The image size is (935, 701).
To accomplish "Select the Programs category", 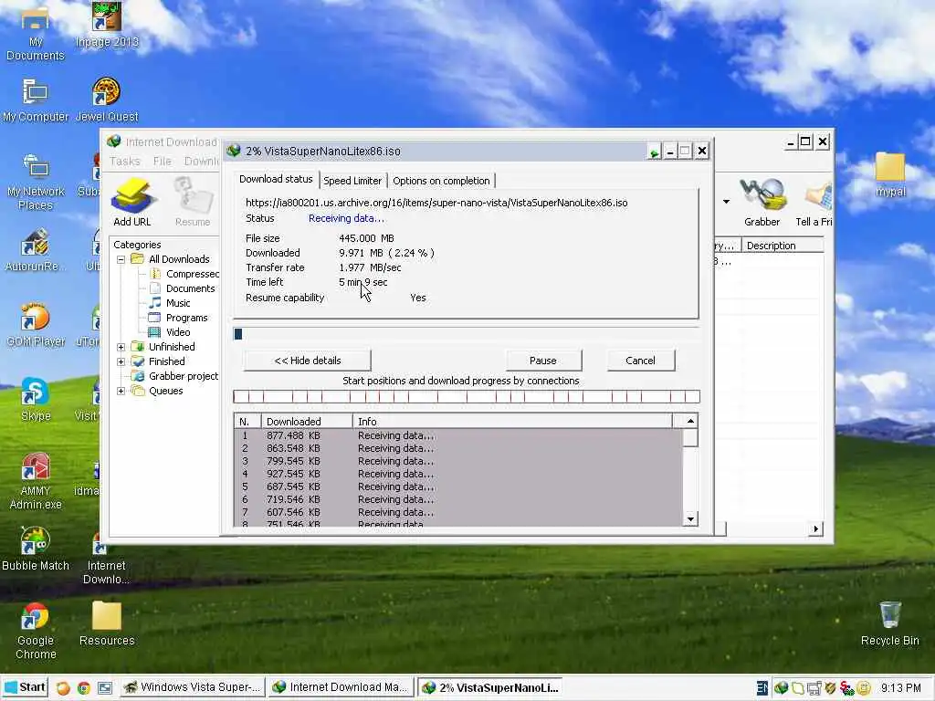I will [186, 318].
